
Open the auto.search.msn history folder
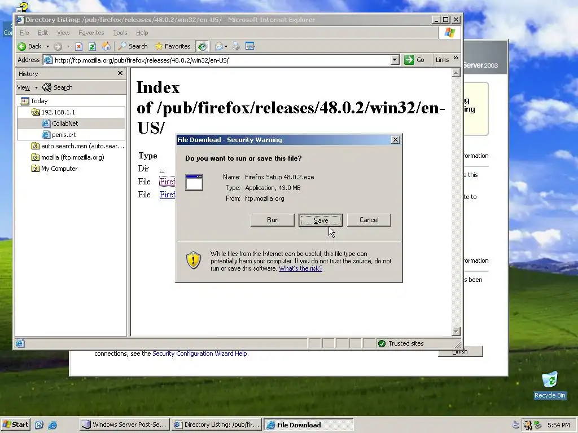(78, 146)
